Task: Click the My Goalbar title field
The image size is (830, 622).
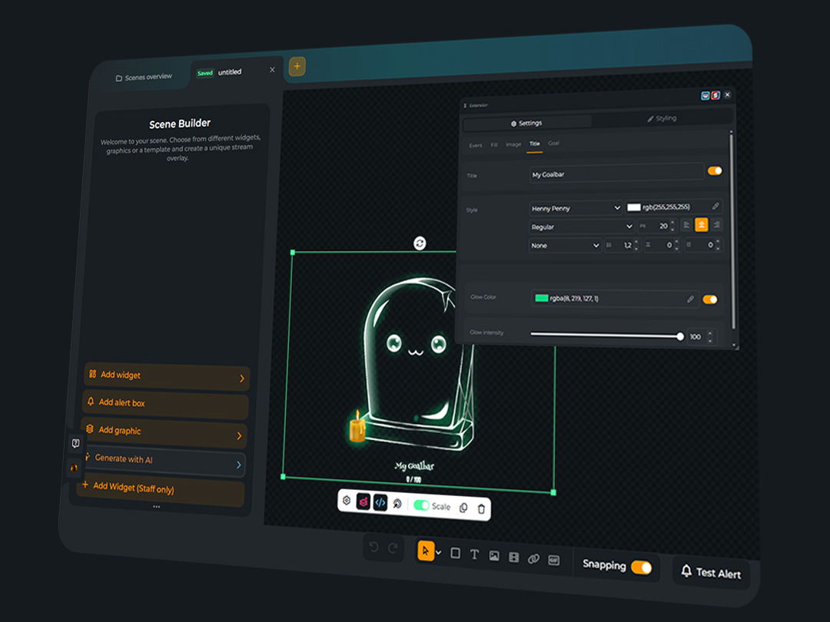Action: (x=615, y=174)
